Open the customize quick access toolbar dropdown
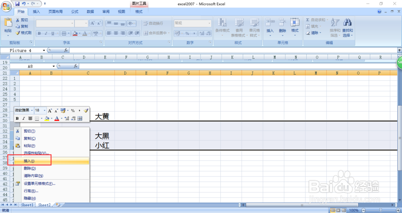The width and height of the screenshot is (402, 213). click(x=45, y=4)
